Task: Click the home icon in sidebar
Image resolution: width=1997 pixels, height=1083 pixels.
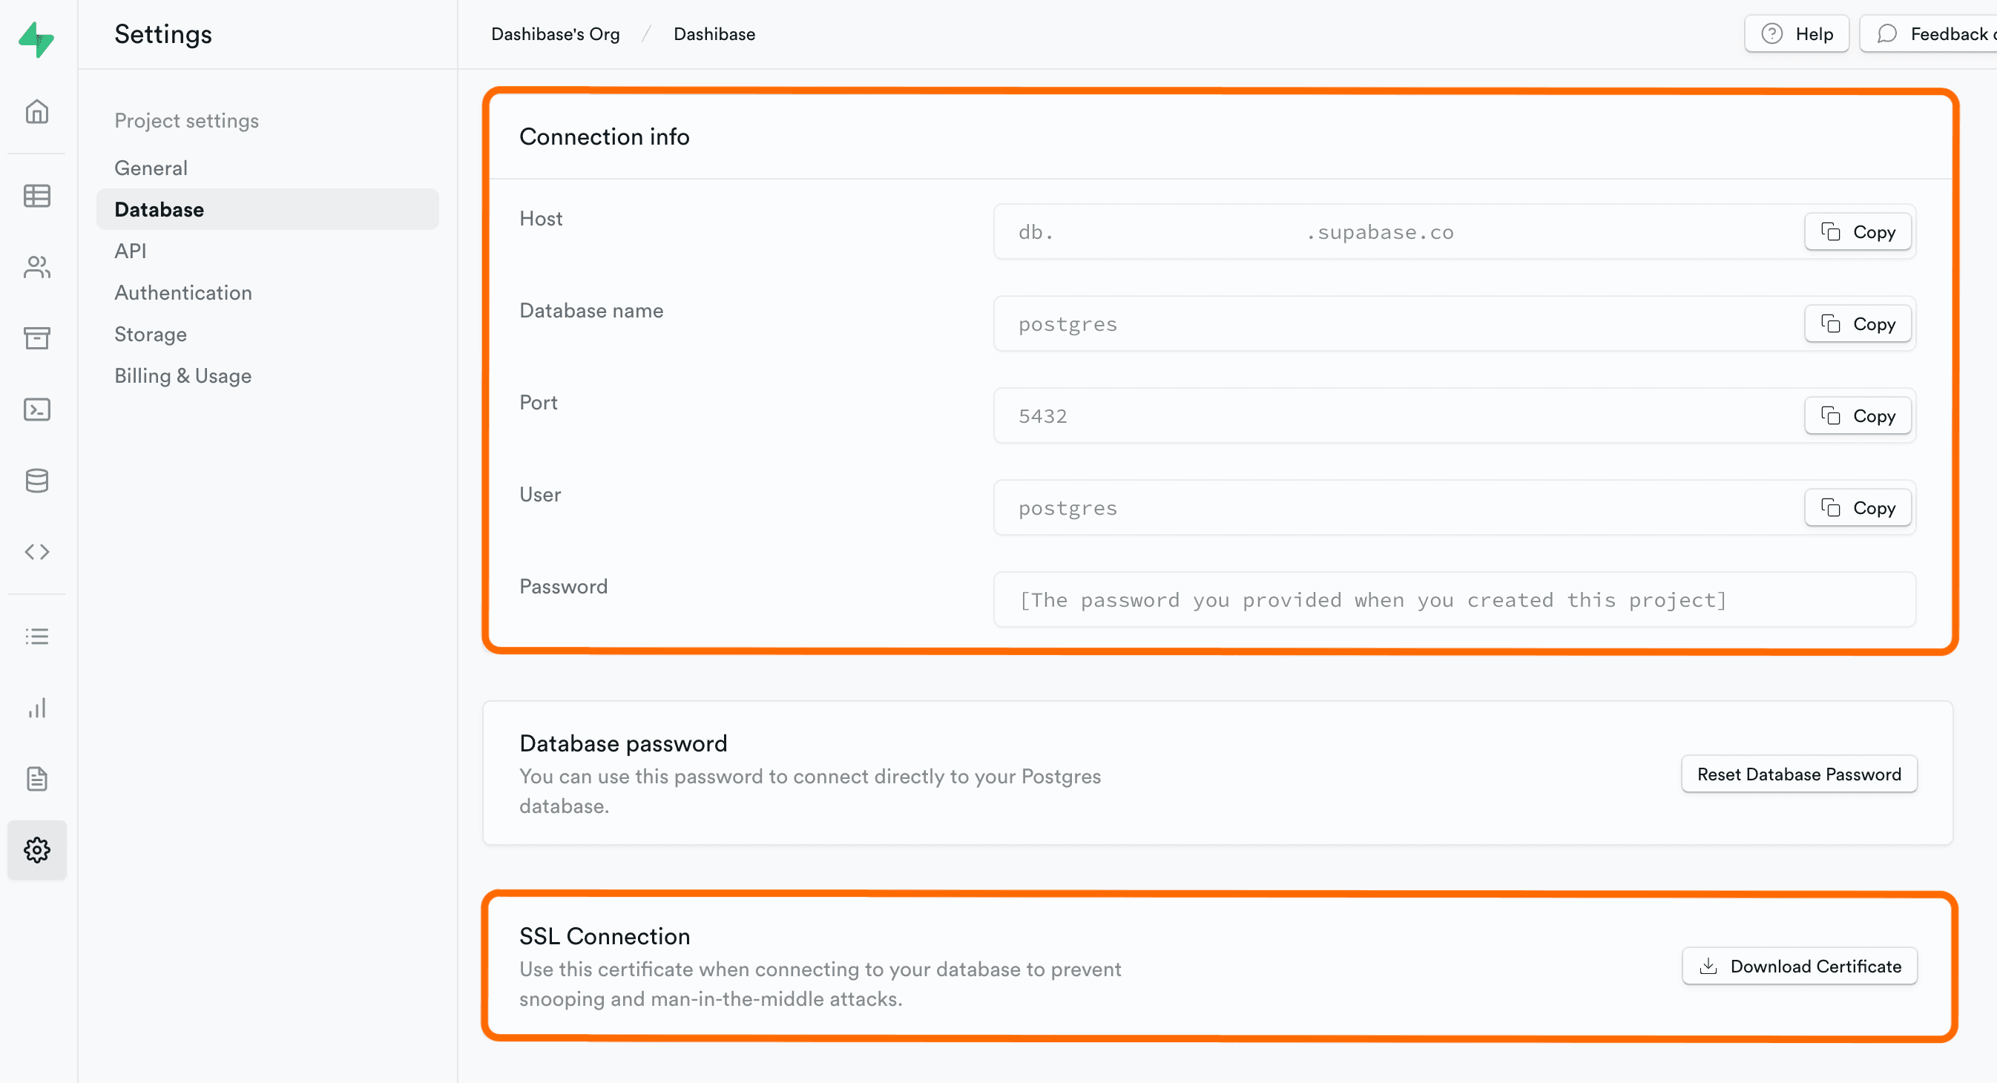Action: [39, 111]
